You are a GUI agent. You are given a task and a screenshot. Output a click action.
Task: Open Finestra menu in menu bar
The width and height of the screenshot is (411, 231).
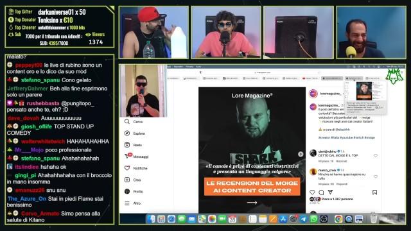(190, 67)
